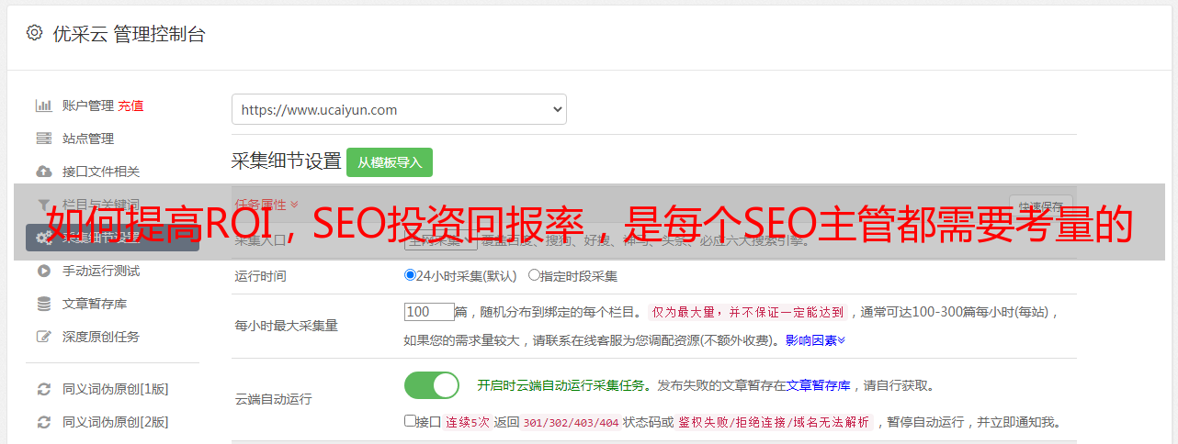The width and height of the screenshot is (1178, 444).
Task: Open 文章暂存库 database icon
Action: coord(43,304)
